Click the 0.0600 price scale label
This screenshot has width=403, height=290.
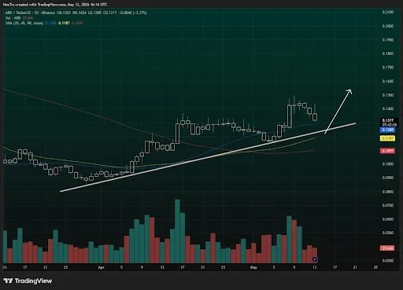point(388,219)
